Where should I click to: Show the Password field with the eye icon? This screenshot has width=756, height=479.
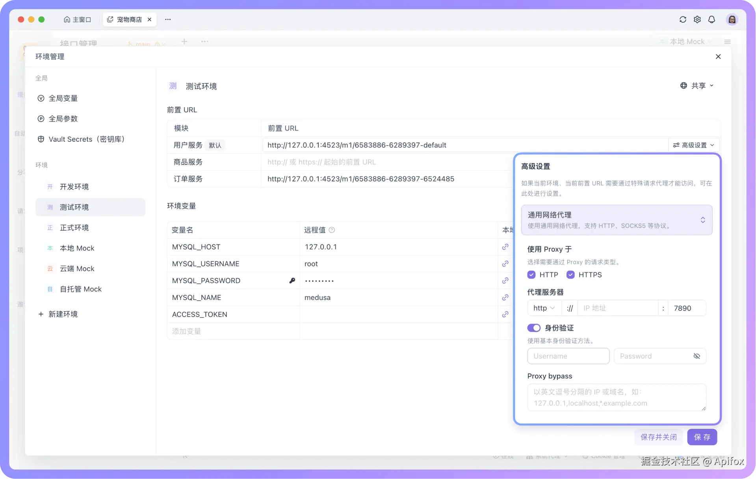click(697, 356)
